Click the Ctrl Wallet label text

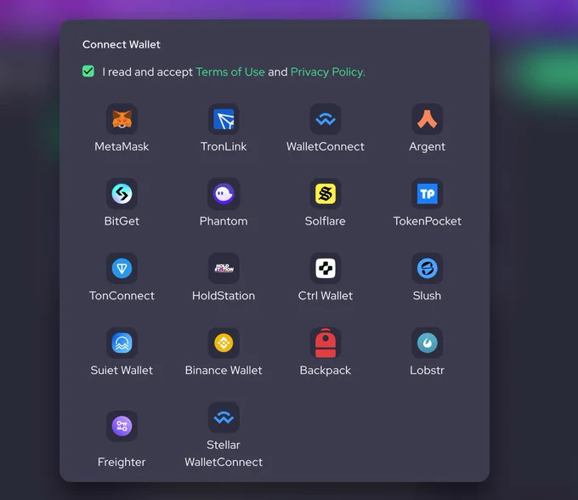coord(325,295)
